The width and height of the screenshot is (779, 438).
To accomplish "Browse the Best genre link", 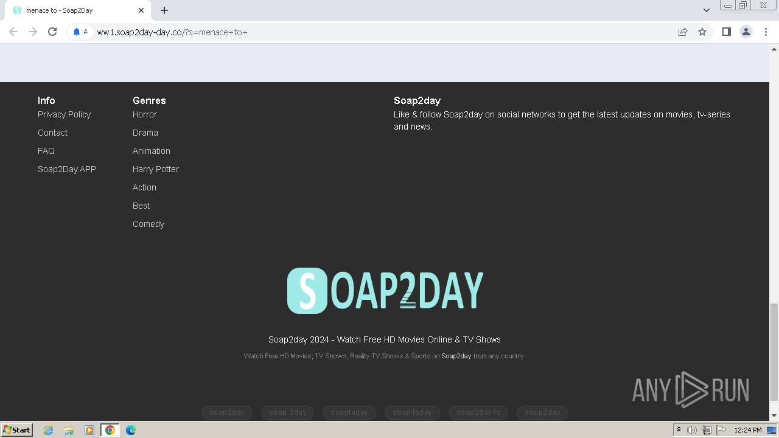I will click(141, 206).
